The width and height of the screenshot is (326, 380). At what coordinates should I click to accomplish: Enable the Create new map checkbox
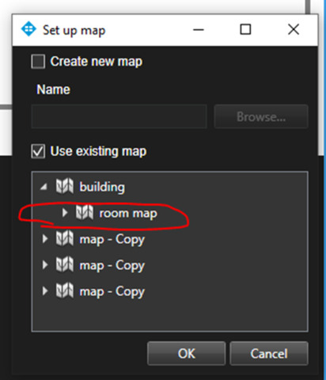[x=38, y=62]
